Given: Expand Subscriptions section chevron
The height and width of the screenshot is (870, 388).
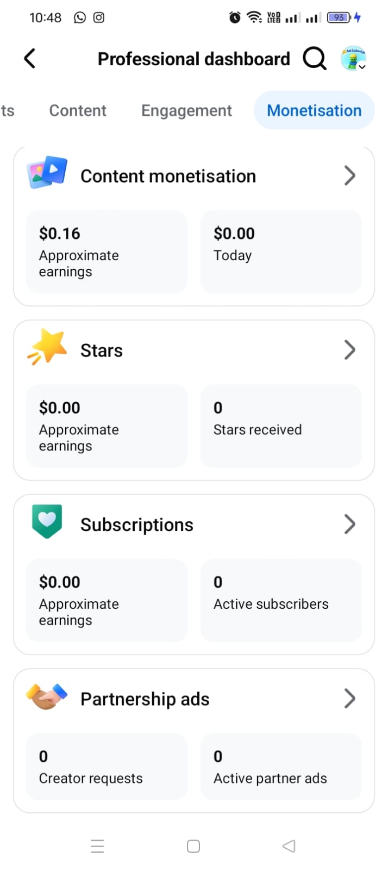Looking at the screenshot, I should coord(349,525).
